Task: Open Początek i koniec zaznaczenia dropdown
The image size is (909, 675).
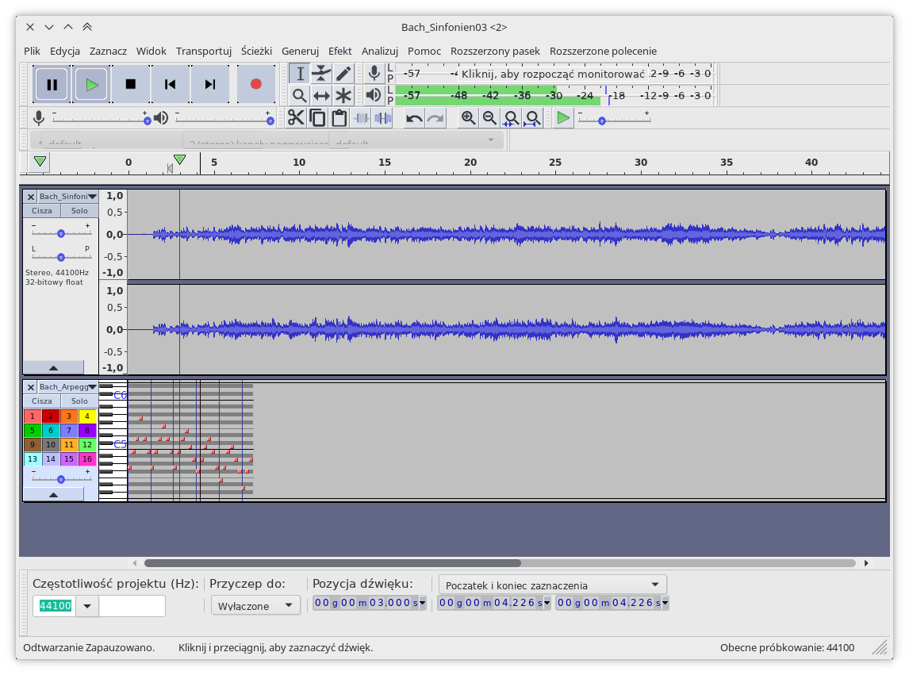Action: coord(553,585)
